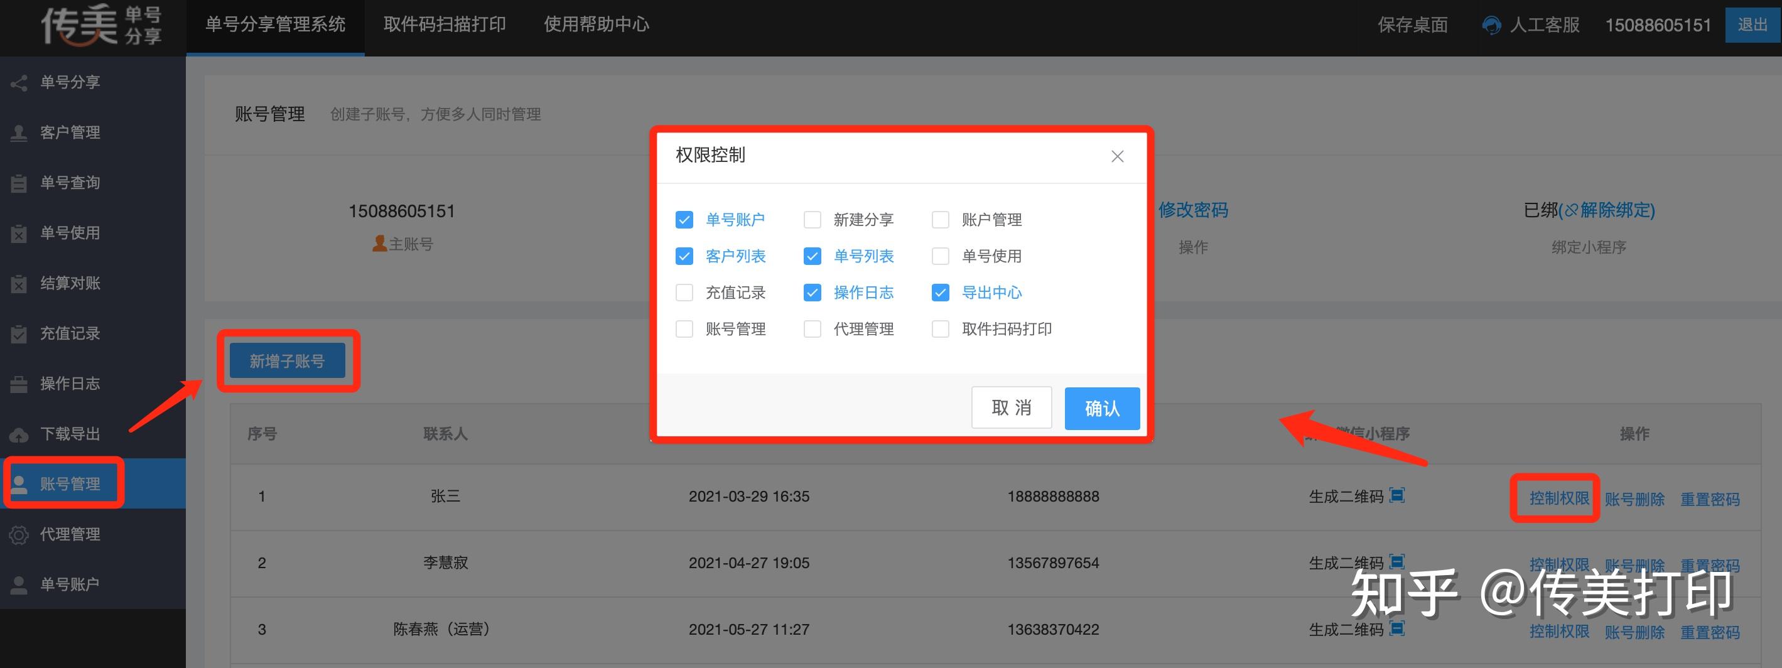Viewport: 1782px width, 668px height.
Task: Click the 充值记录 checklist icon in sidebar
Action: pos(19,334)
